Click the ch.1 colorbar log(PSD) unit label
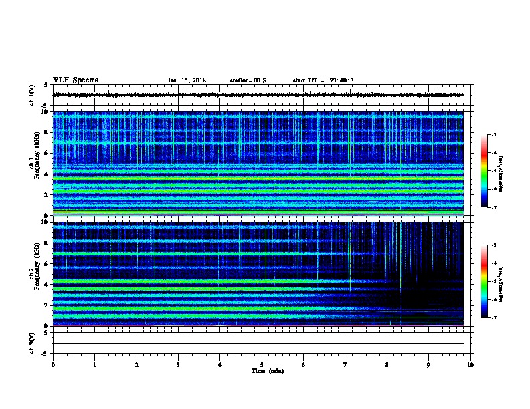 501,174
